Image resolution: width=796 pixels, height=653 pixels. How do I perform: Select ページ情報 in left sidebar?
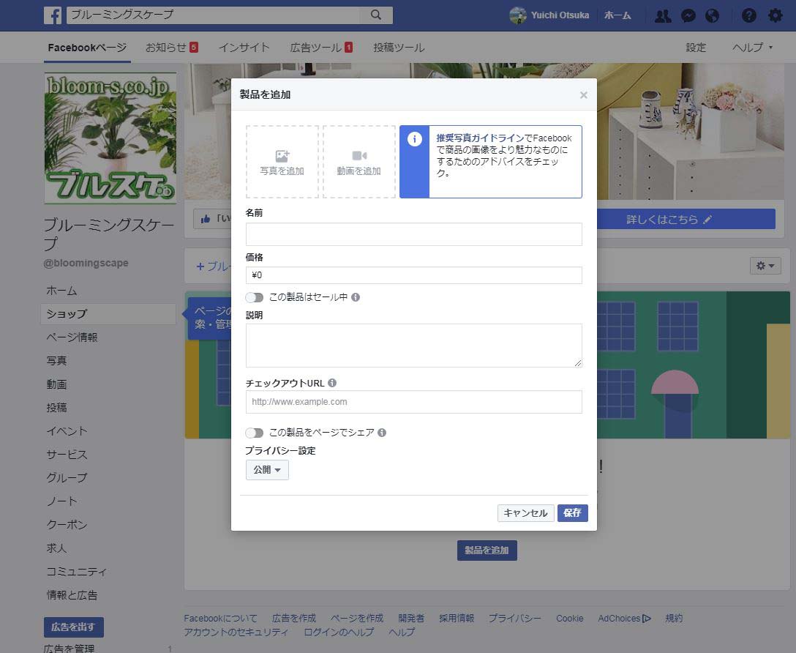[72, 337]
